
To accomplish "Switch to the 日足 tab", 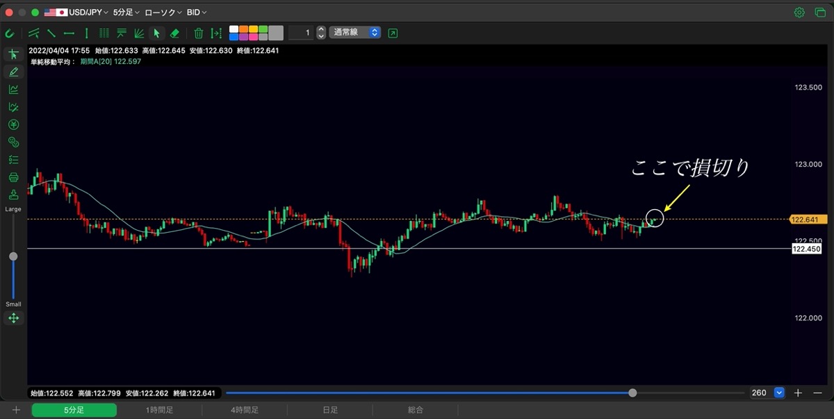I will (x=330, y=410).
